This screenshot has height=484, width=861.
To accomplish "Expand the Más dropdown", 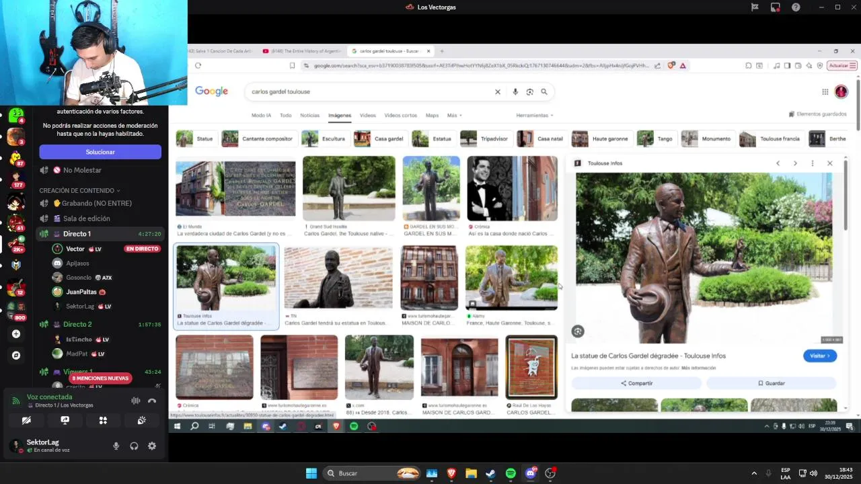I will click(454, 116).
